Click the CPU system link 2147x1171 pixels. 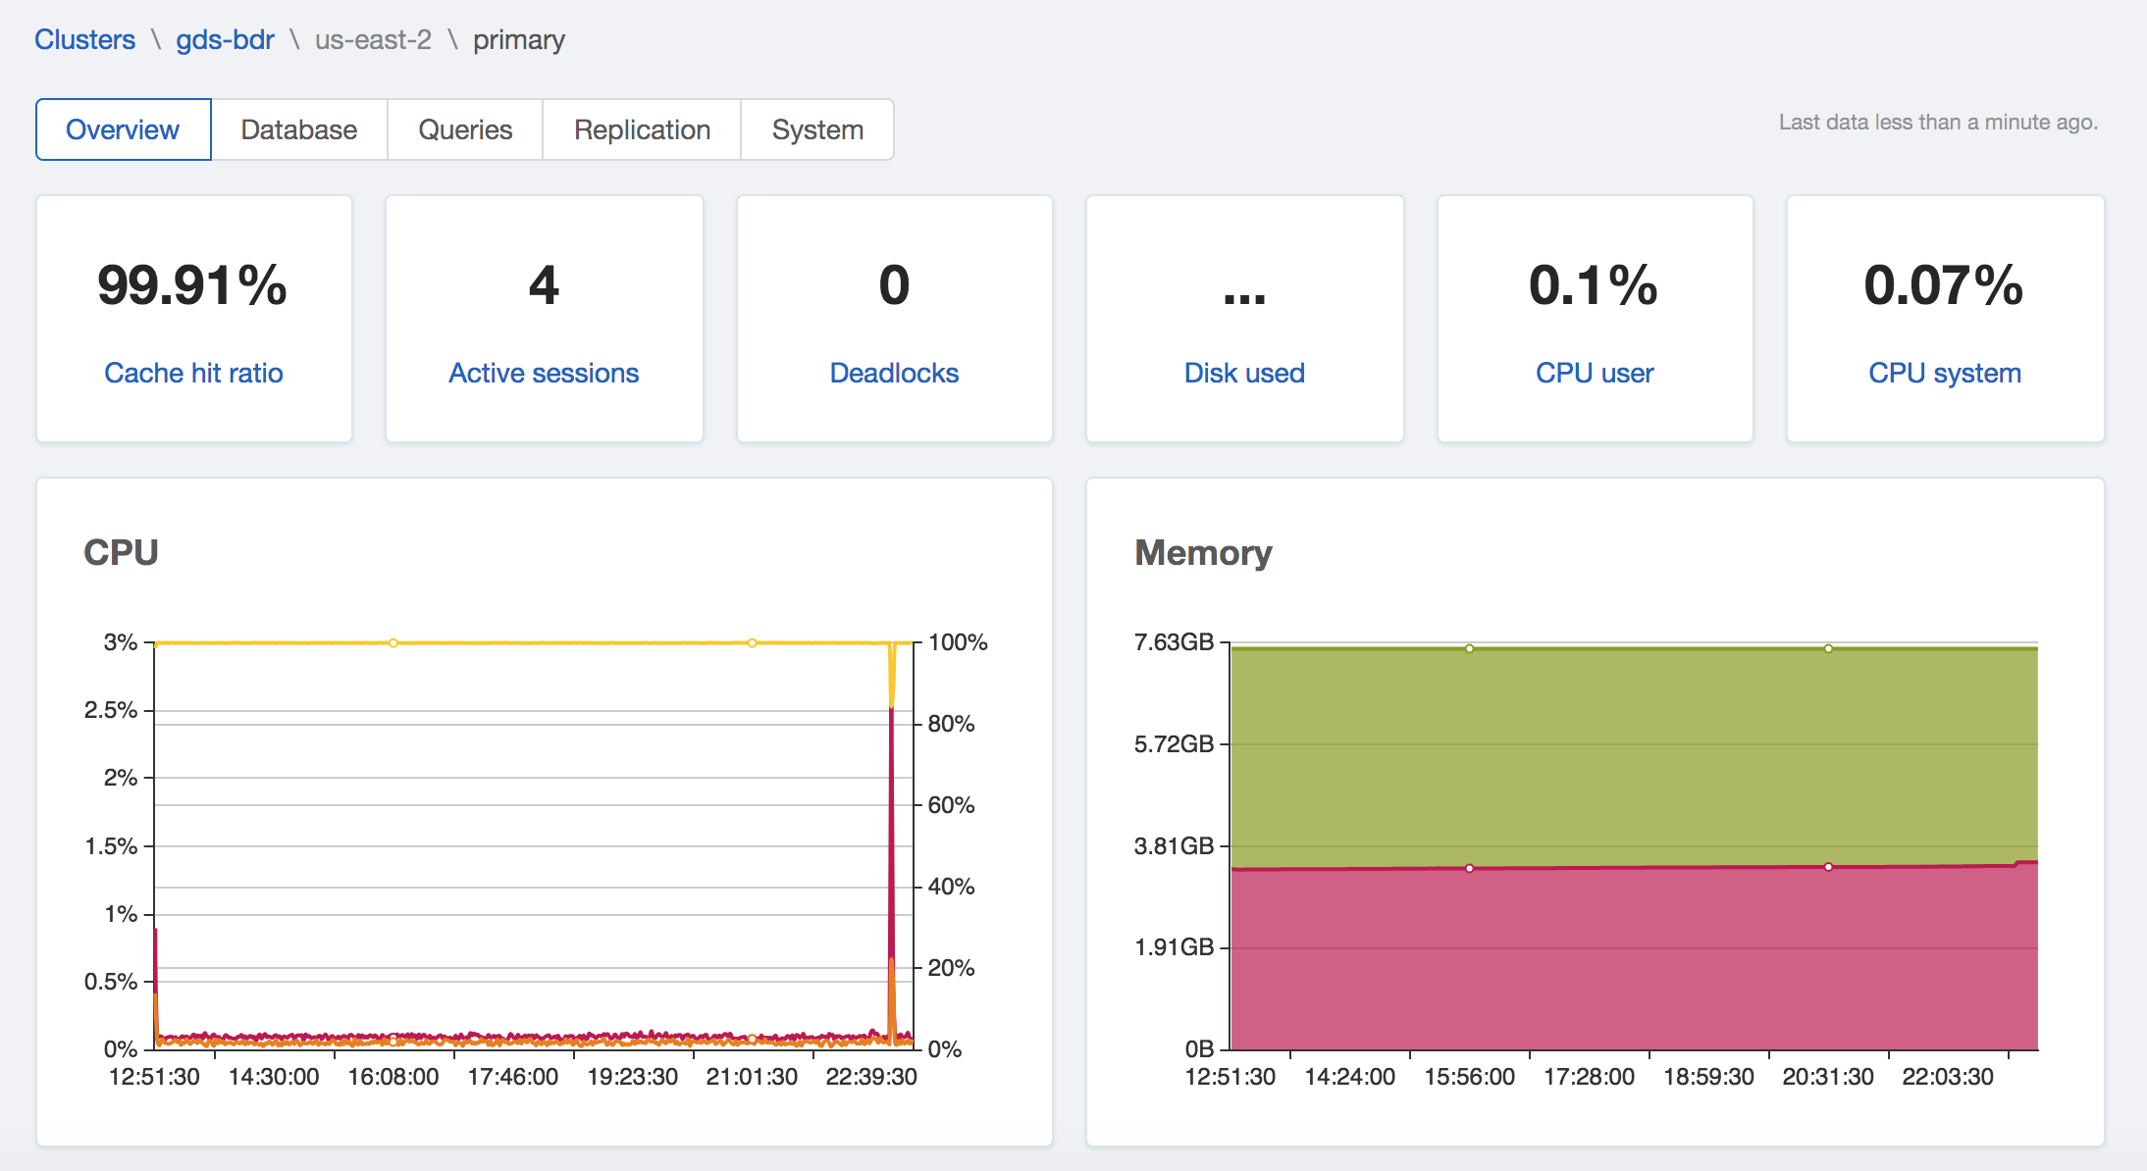coord(1945,373)
